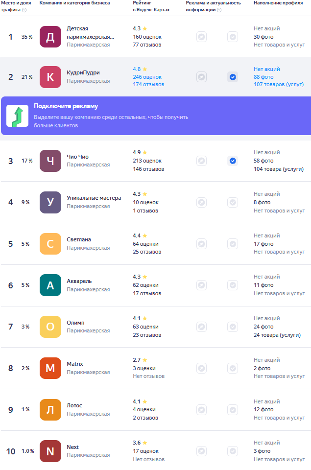Click the green arrow icon in the ad banner
The width and height of the screenshot is (311, 470).
pos(18,116)
